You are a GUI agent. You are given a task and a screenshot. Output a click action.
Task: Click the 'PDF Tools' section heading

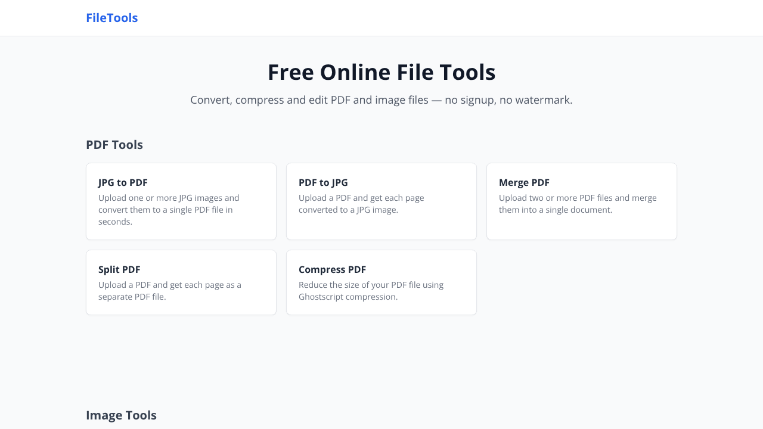coord(114,145)
